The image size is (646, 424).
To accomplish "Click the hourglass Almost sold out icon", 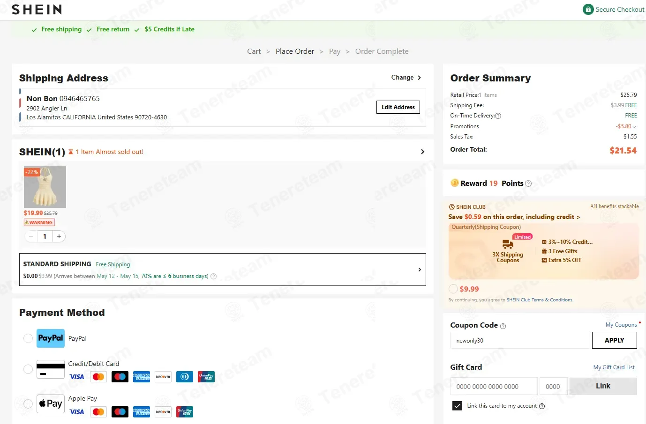I will point(71,152).
